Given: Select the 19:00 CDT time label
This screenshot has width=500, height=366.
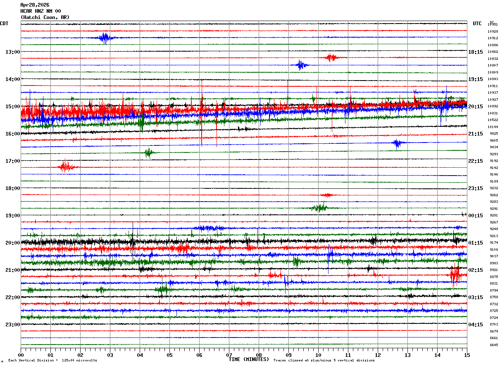Looking at the screenshot, I should click(x=12, y=216).
